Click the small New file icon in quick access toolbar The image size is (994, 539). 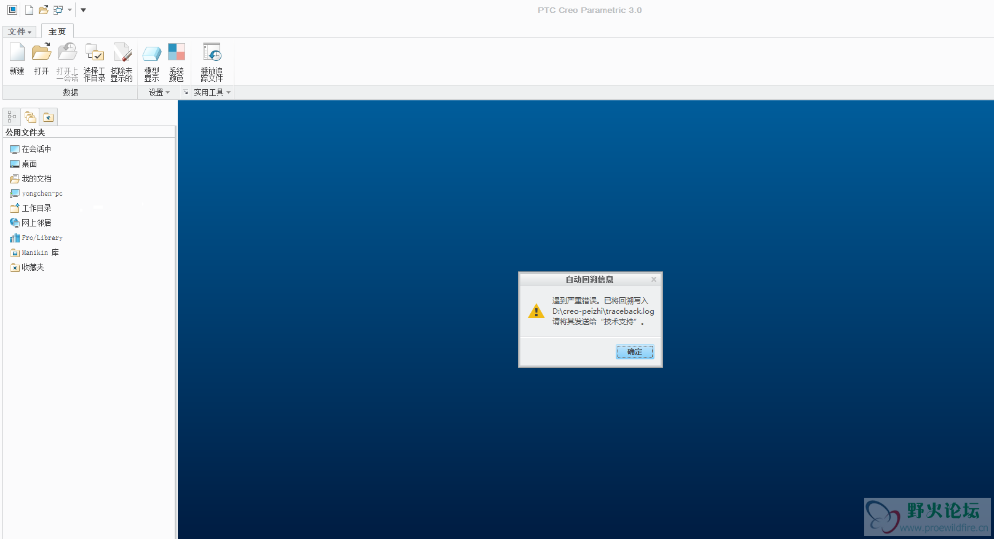[29, 10]
